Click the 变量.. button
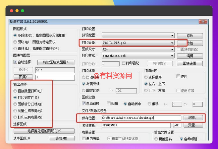 pos(193,125)
